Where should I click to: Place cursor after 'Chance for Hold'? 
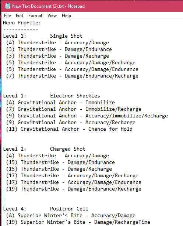click(133, 129)
